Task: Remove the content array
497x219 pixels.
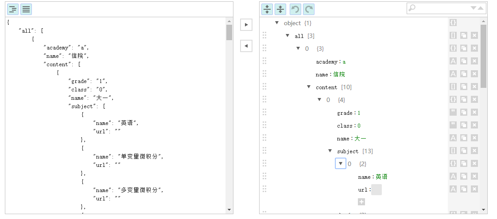Action: click(x=474, y=87)
